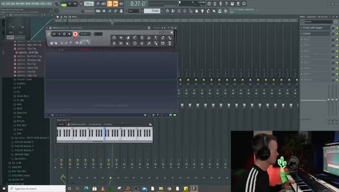Click the save project floppy icon
The width and height of the screenshot is (339, 192).
232,4
